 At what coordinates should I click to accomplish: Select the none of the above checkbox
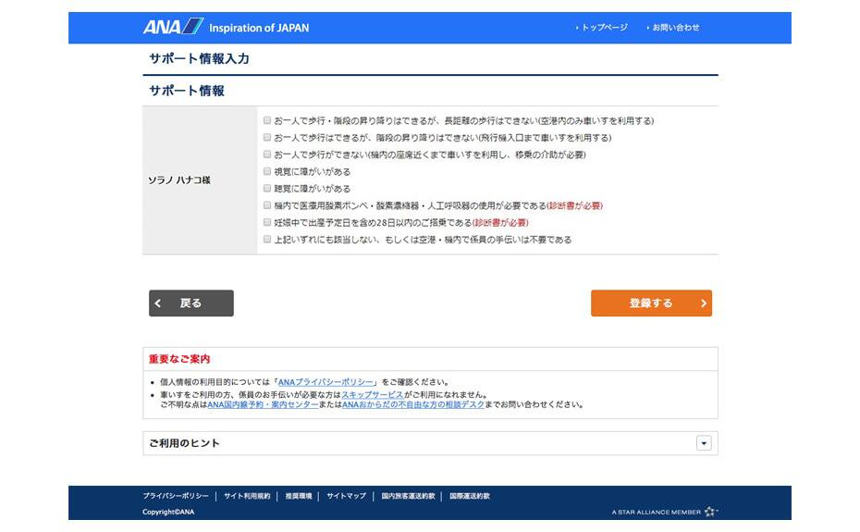point(267,240)
